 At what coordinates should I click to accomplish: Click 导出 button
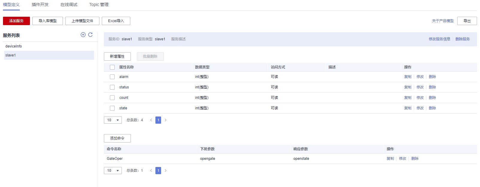pyautogui.click(x=467, y=21)
